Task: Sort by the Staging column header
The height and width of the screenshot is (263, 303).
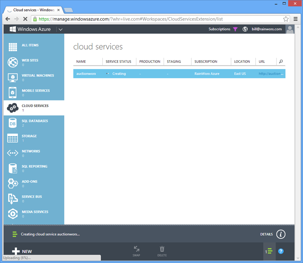Action: click(174, 61)
